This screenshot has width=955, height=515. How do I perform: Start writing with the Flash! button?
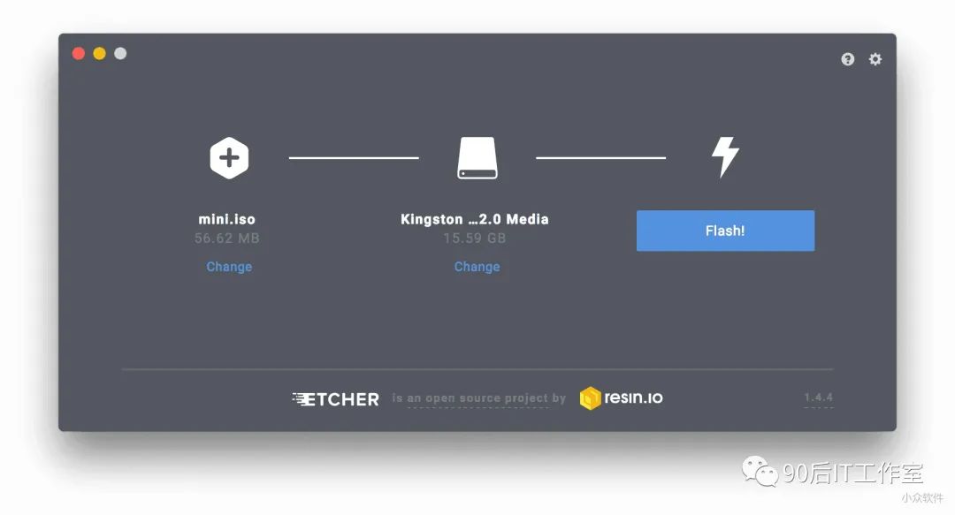725,231
